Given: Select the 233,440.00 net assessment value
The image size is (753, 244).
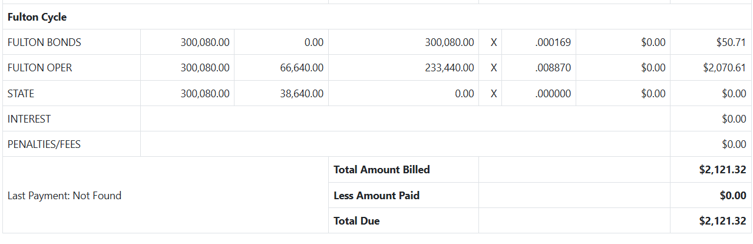Looking at the screenshot, I should point(449,68).
